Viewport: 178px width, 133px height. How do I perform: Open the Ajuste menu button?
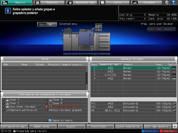tap(72, 126)
